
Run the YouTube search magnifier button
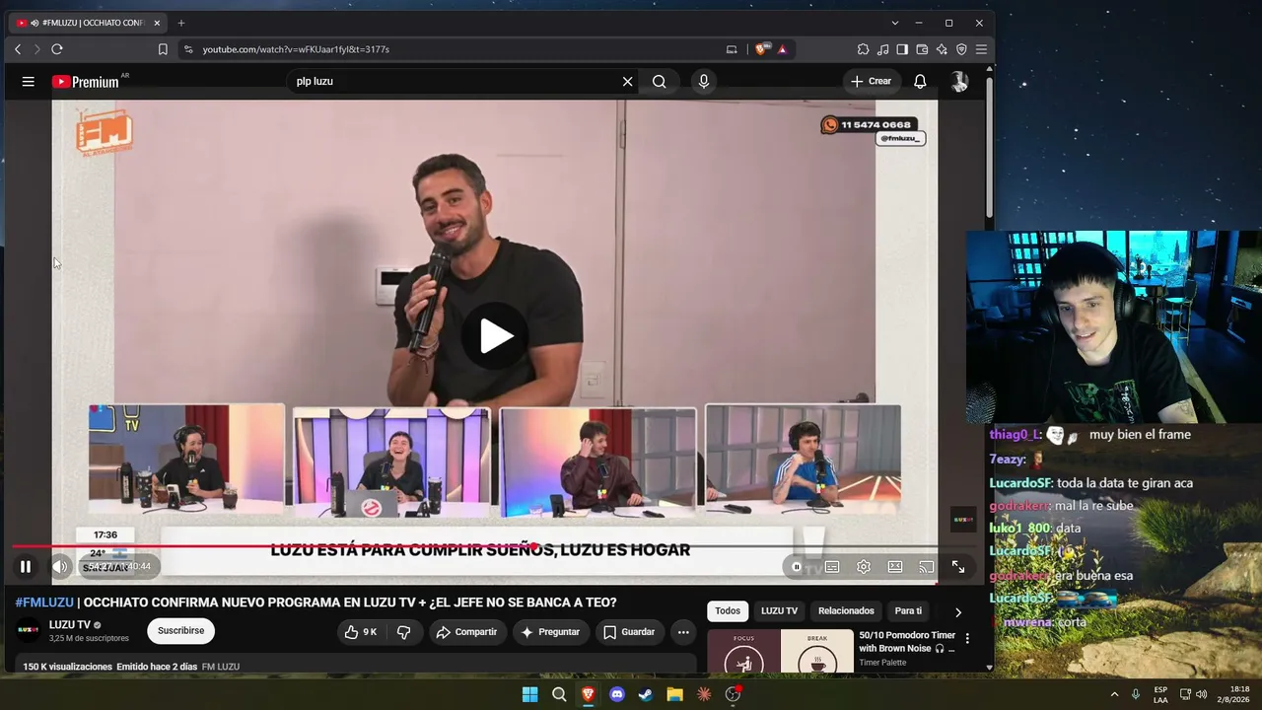click(659, 82)
